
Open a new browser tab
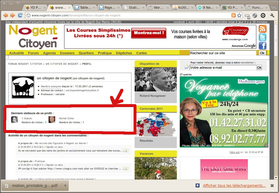click(274, 7)
